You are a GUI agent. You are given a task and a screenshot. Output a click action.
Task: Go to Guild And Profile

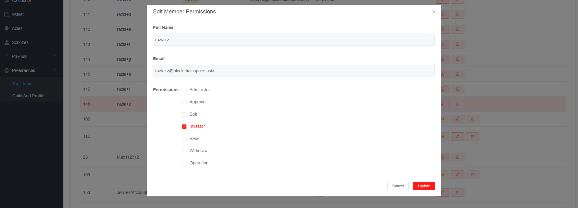(28, 96)
